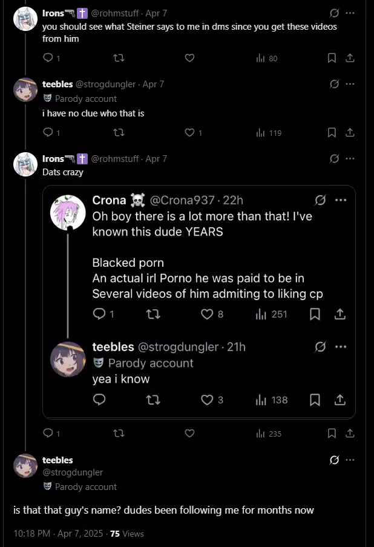374x547 pixels.
Task: Open the teebles display name on final tweet
Action: 57,460
